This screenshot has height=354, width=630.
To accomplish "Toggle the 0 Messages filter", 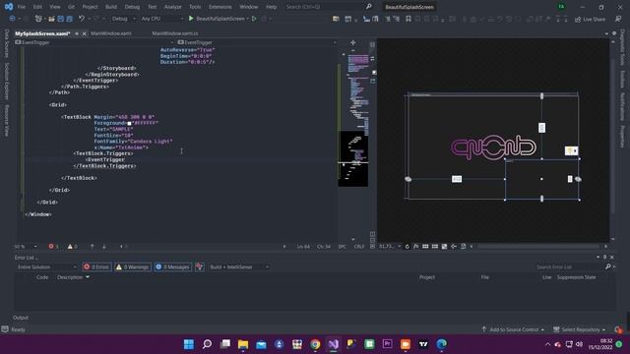I will point(173,266).
